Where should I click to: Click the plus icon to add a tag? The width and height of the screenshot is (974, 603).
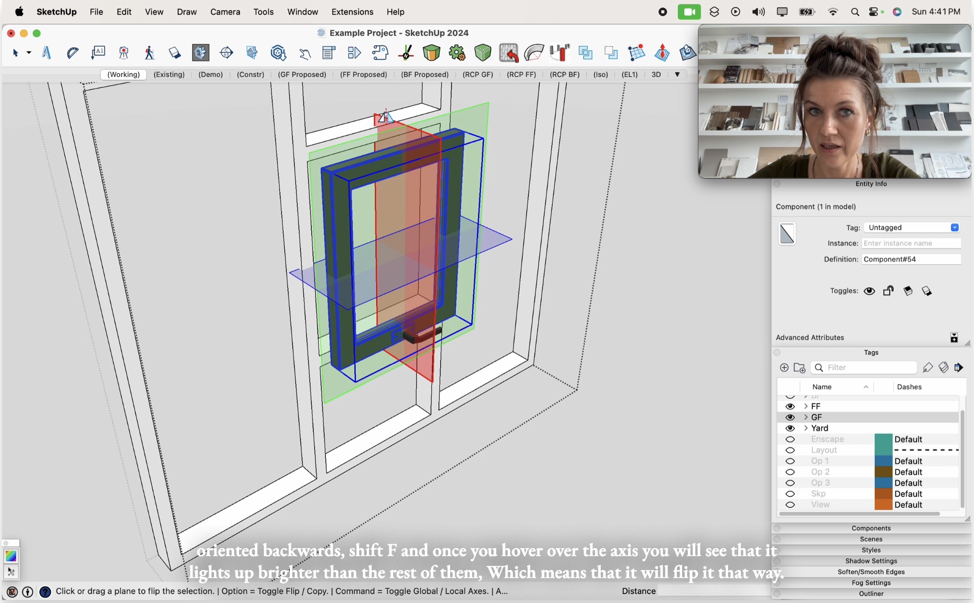click(x=783, y=367)
